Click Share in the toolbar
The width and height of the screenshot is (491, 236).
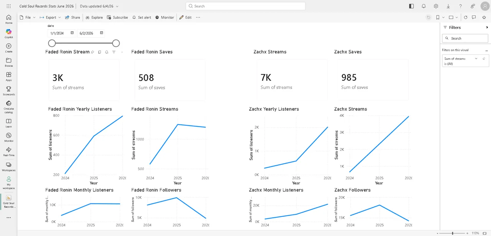click(72, 17)
